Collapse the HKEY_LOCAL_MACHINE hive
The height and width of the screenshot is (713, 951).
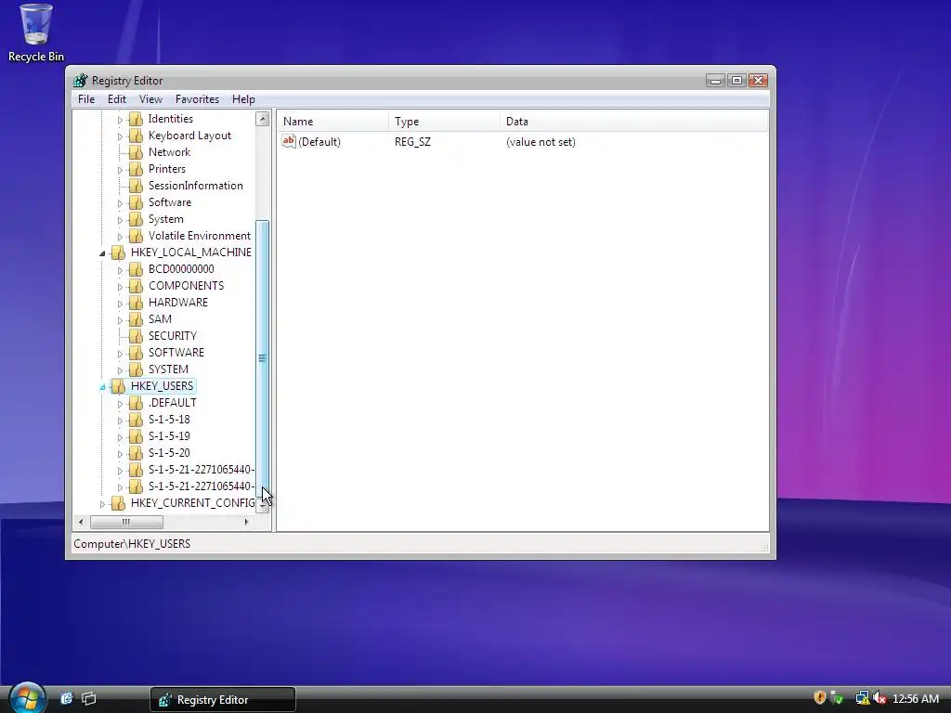[102, 253]
